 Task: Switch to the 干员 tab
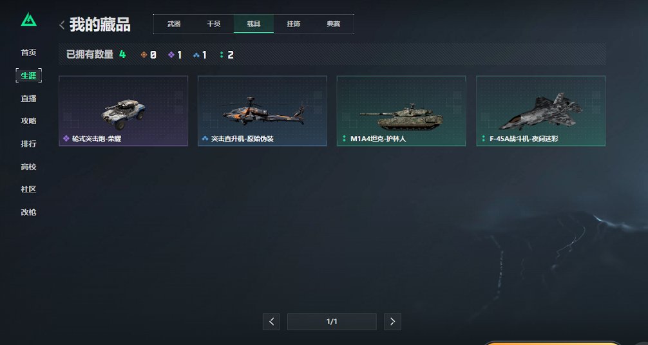coord(214,24)
